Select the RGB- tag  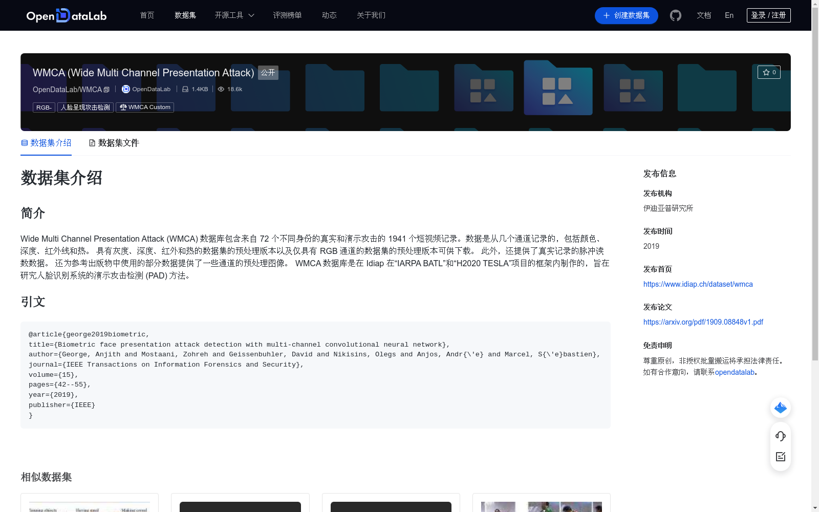tap(44, 107)
